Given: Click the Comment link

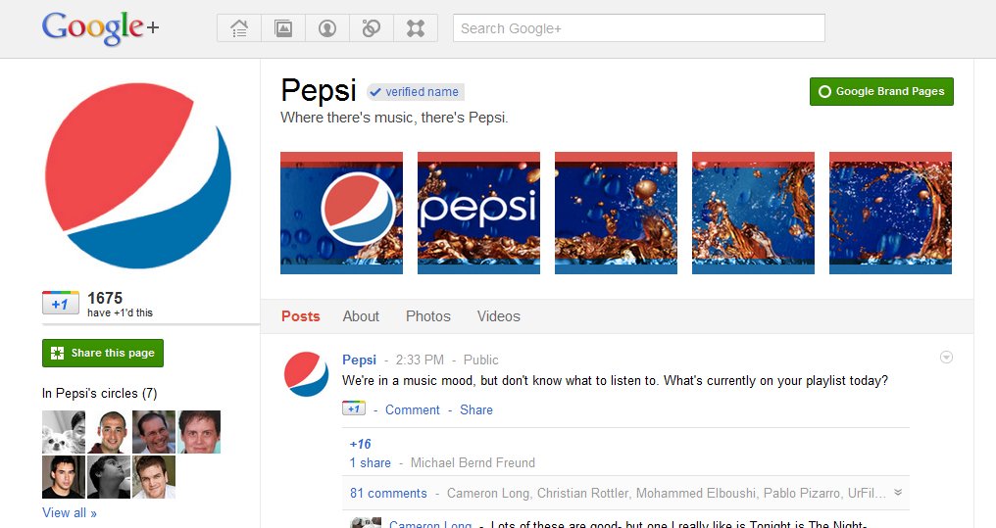Looking at the screenshot, I should (x=413, y=410).
